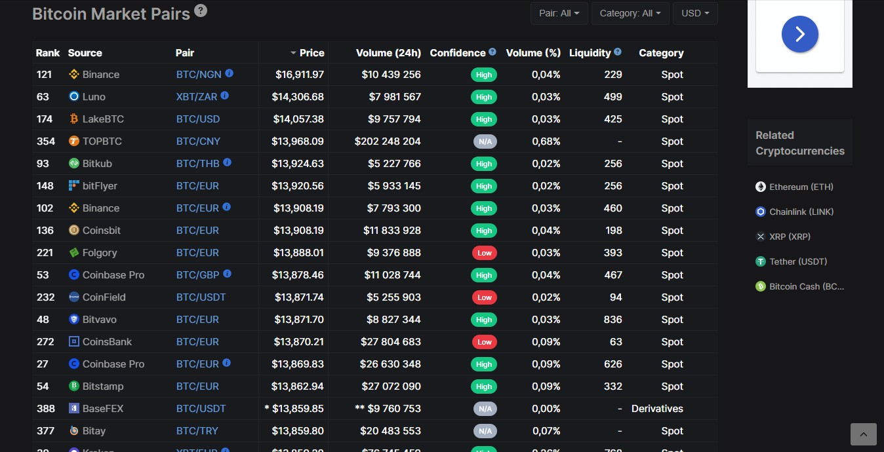The image size is (884, 452).
Task: Open the Coinbase Pro source in BTC/GBP row
Action: (113, 274)
